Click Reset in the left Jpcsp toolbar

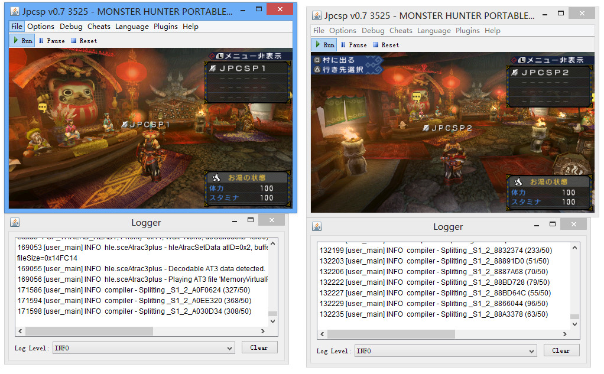tap(83, 41)
